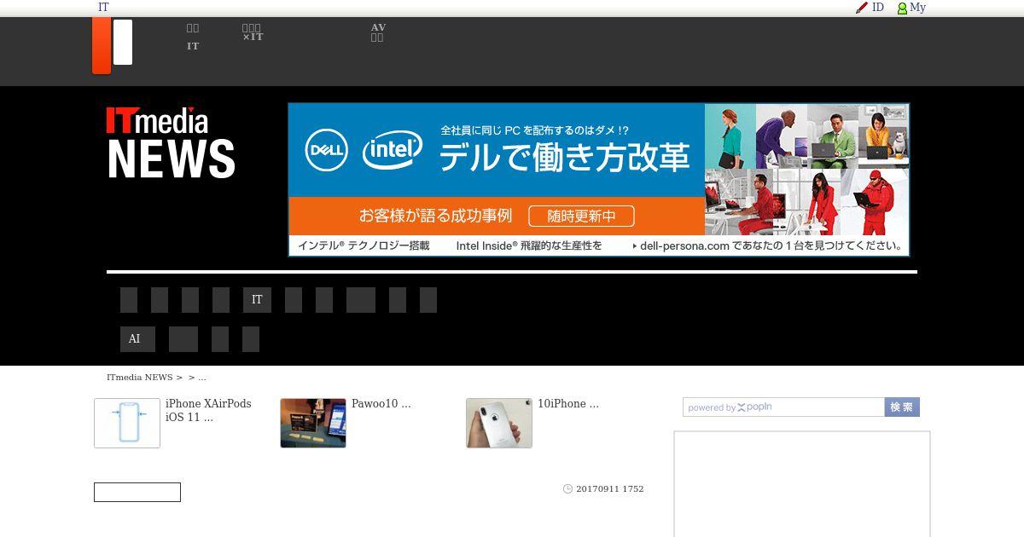Click the dell-persona.com text in the ad

[x=684, y=245]
